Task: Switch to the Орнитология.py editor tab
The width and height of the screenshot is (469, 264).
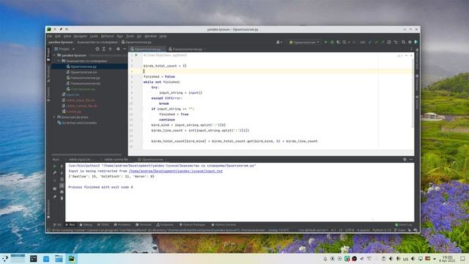Action: 146,49
